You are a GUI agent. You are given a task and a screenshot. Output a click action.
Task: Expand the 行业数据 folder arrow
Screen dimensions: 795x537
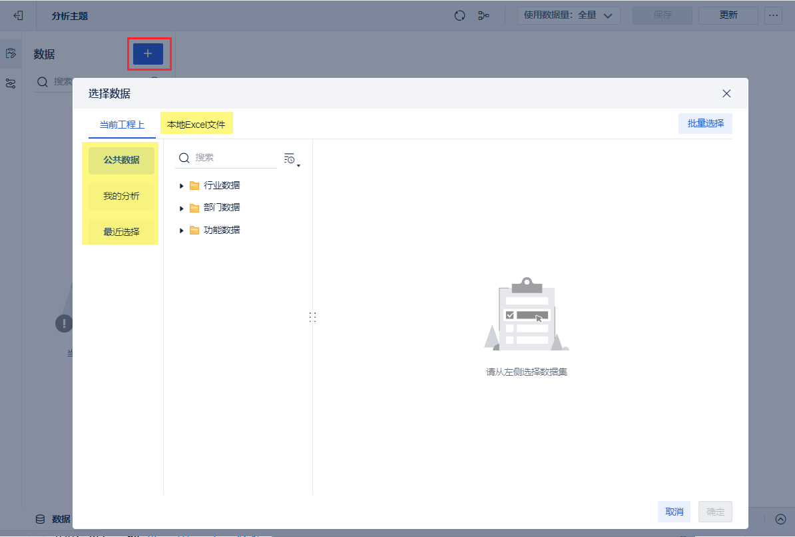pyautogui.click(x=181, y=187)
